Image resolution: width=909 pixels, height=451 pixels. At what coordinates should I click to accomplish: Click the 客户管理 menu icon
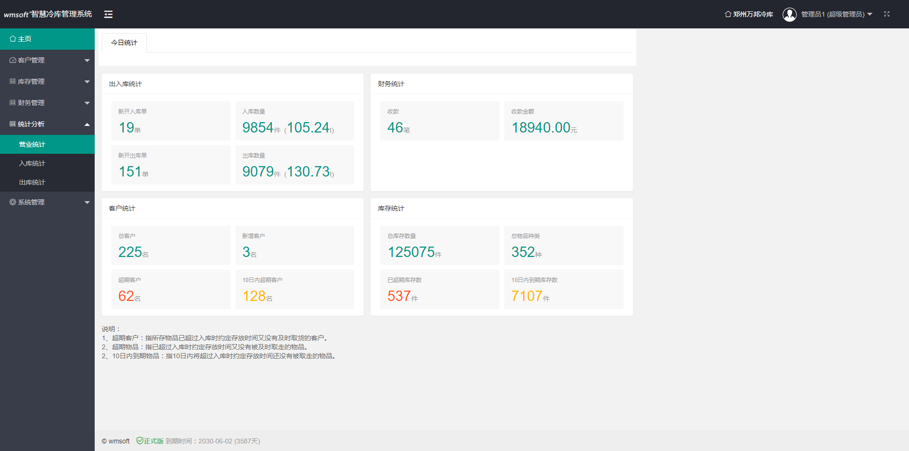(13, 60)
